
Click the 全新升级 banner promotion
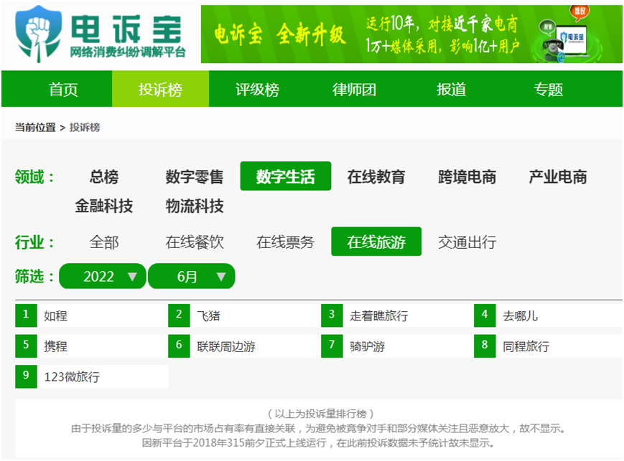(312, 34)
